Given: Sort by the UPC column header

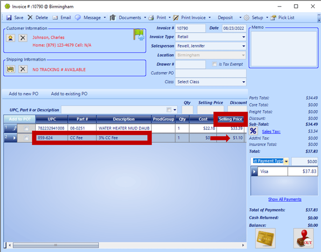Looking at the screenshot, I should tap(52, 119).
